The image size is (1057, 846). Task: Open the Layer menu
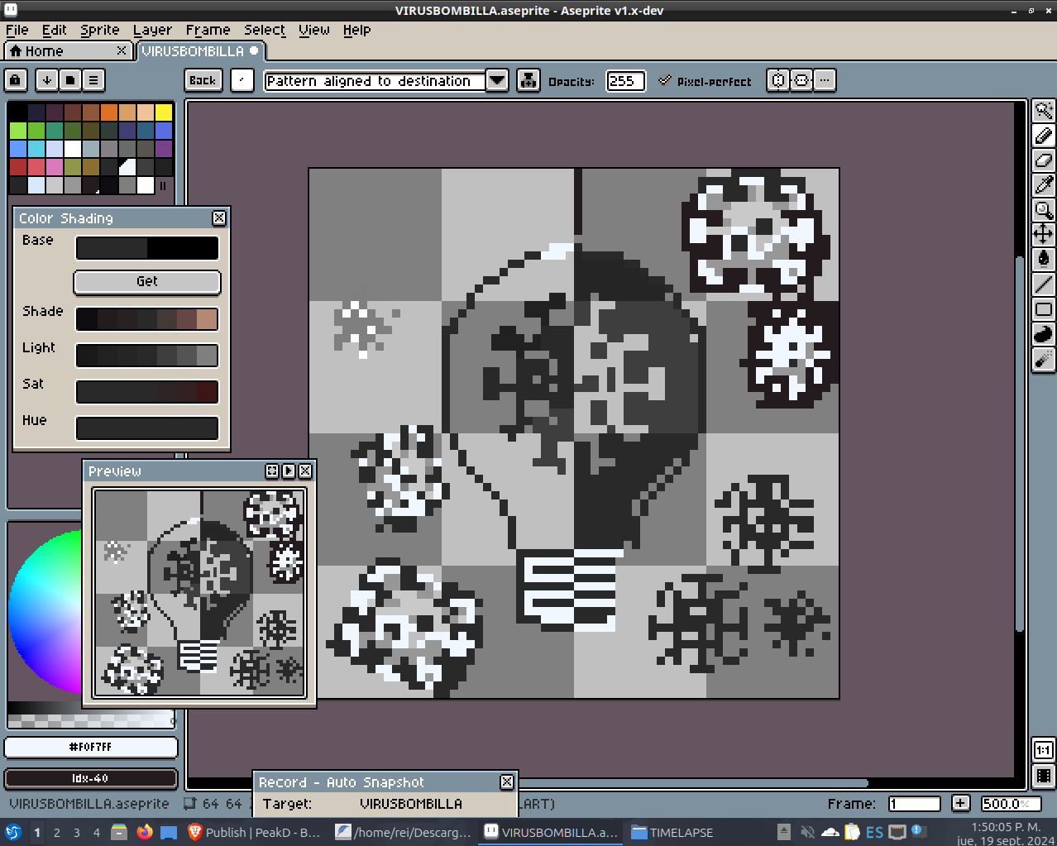[152, 30]
